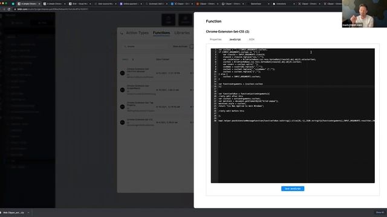Screen dimensions: 387x217
Task: Open the Action Types tab in background window
Action: [137, 33]
